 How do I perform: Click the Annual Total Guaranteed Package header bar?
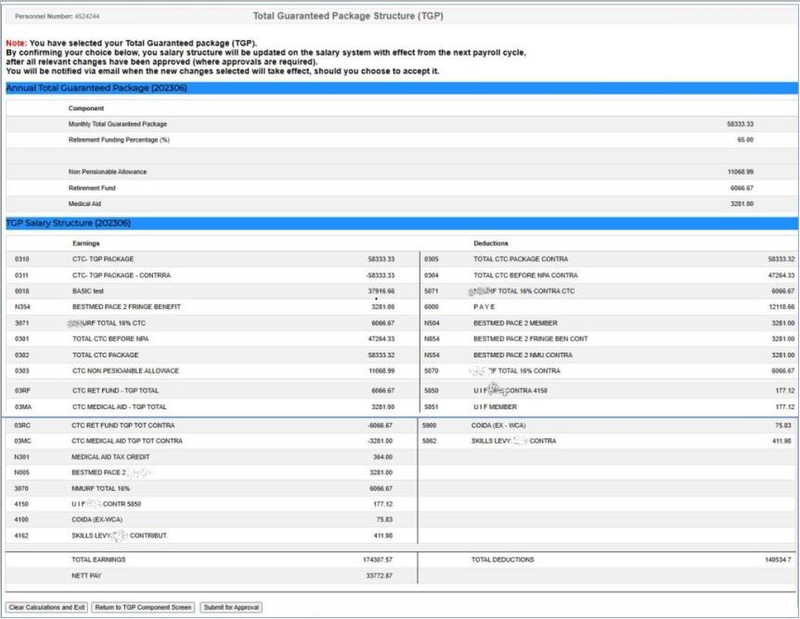[399, 88]
